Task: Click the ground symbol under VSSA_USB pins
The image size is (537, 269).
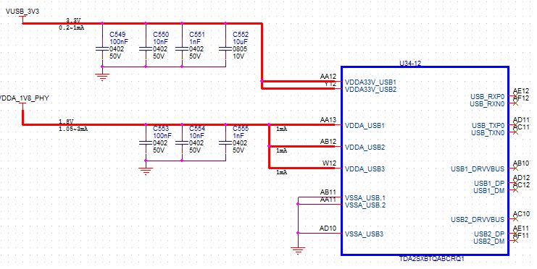Action: (x=298, y=250)
